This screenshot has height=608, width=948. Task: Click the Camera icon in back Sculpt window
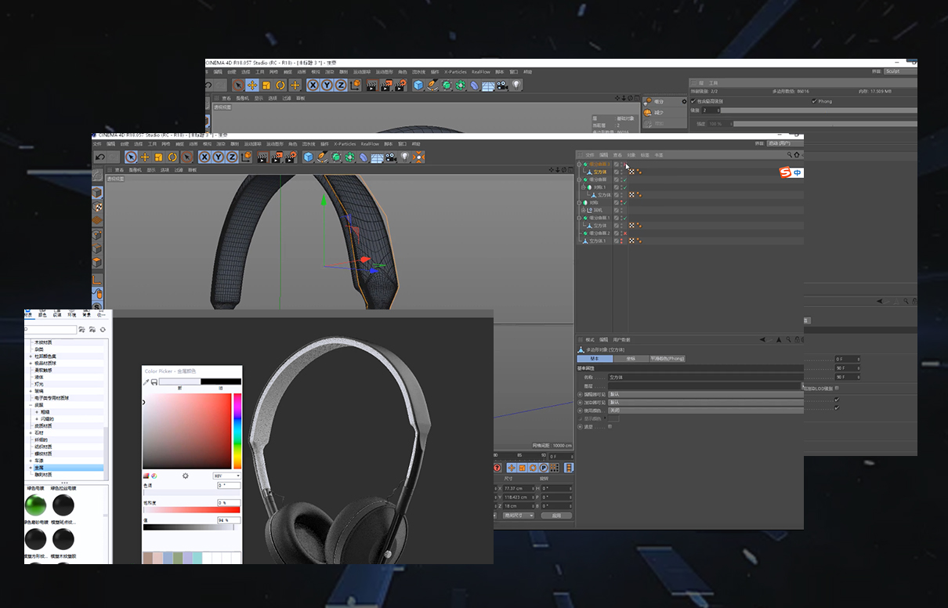(x=502, y=85)
